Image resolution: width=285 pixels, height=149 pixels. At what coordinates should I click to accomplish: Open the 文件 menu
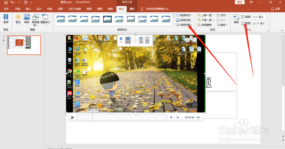coord(6,9)
